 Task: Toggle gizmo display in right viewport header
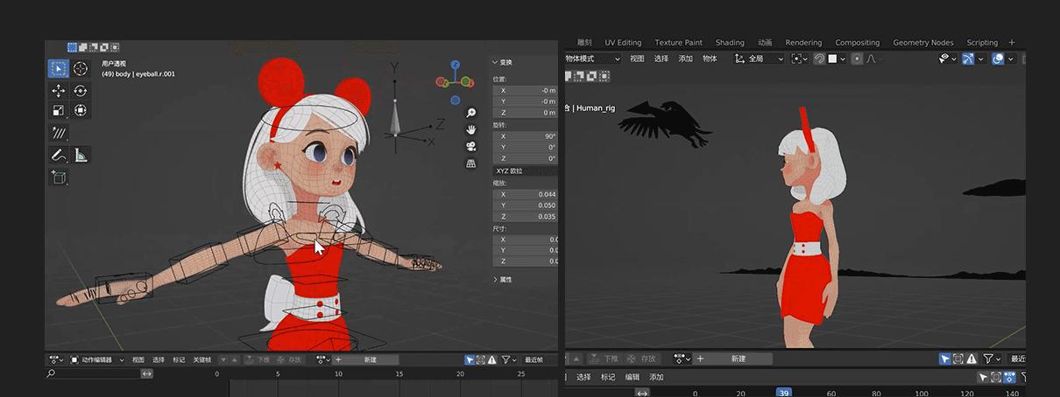point(968,59)
